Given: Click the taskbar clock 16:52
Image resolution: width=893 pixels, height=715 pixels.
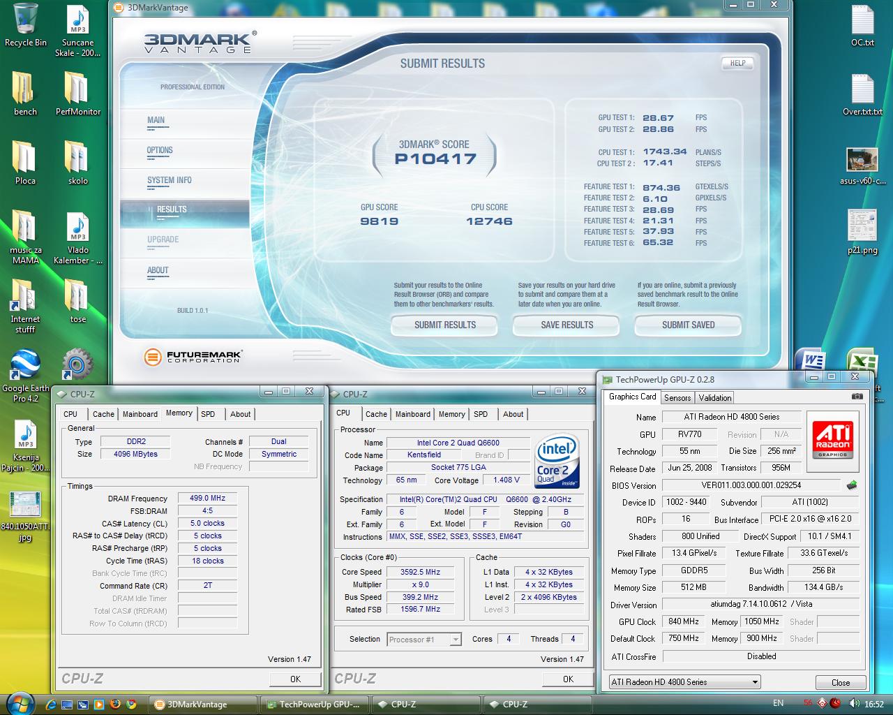Looking at the screenshot, I should pyautogui.click(x=873, y=705).
